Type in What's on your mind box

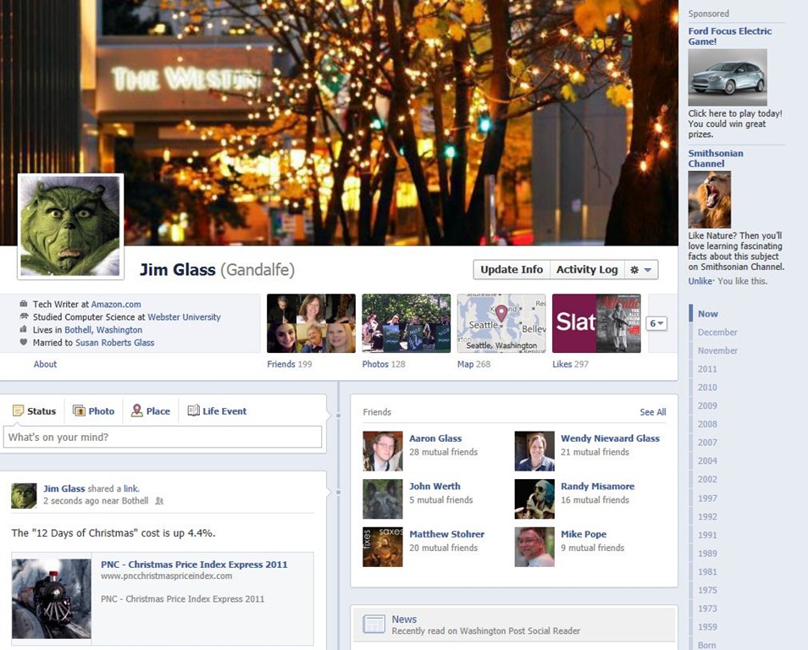(163, 438)
